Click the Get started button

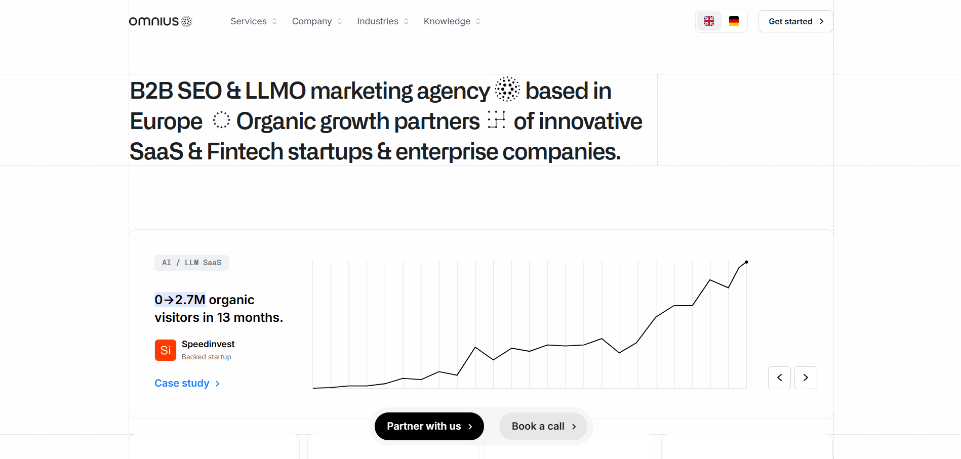pyautogui.click(x=795, y=21)
